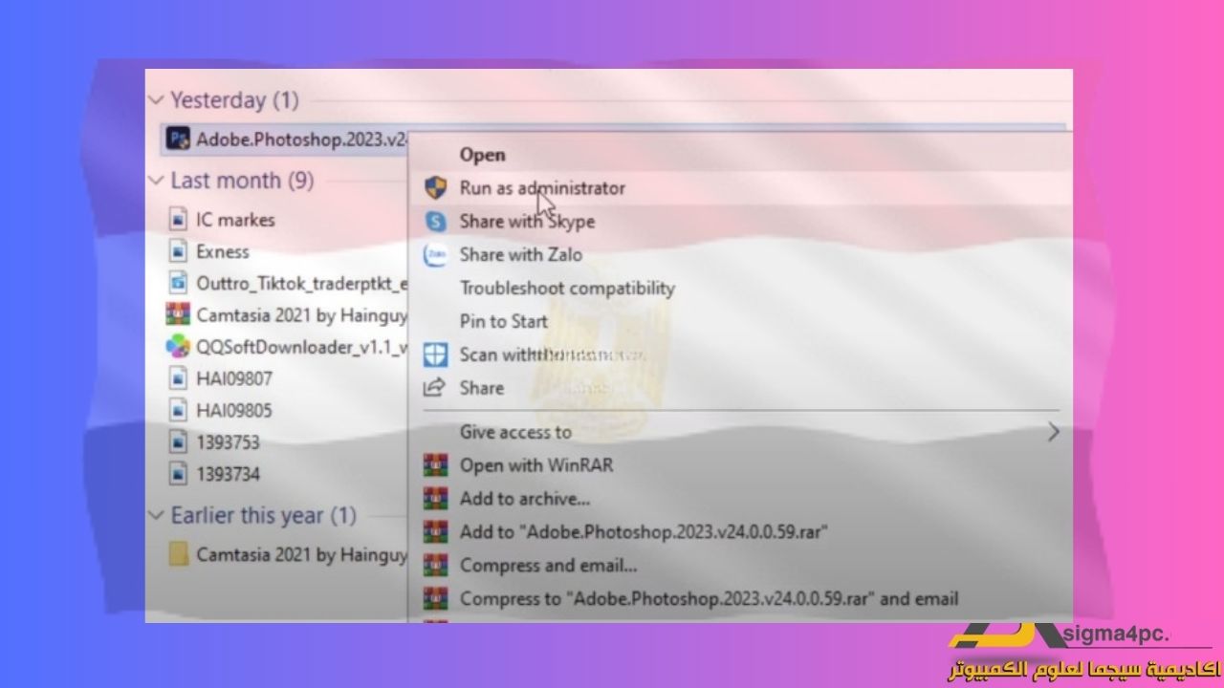Select the HAI09805 file name
Image resolution: width=1224 pixels, height=688 pixels.
(234, 411)
